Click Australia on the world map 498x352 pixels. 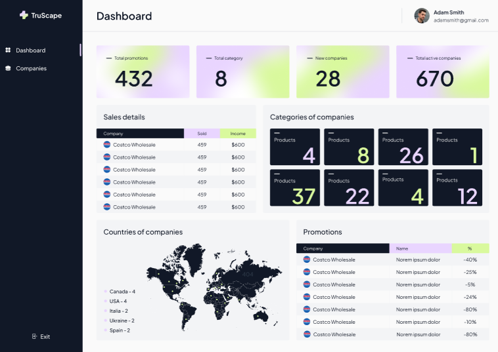[261, 316]
